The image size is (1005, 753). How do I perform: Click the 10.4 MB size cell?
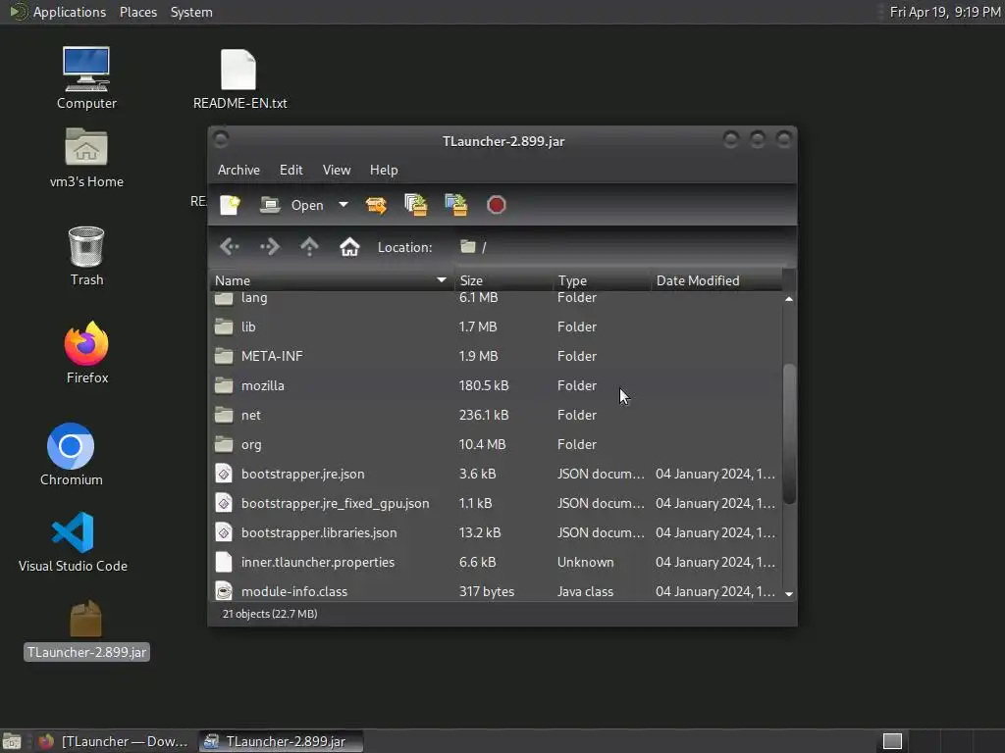482,444
